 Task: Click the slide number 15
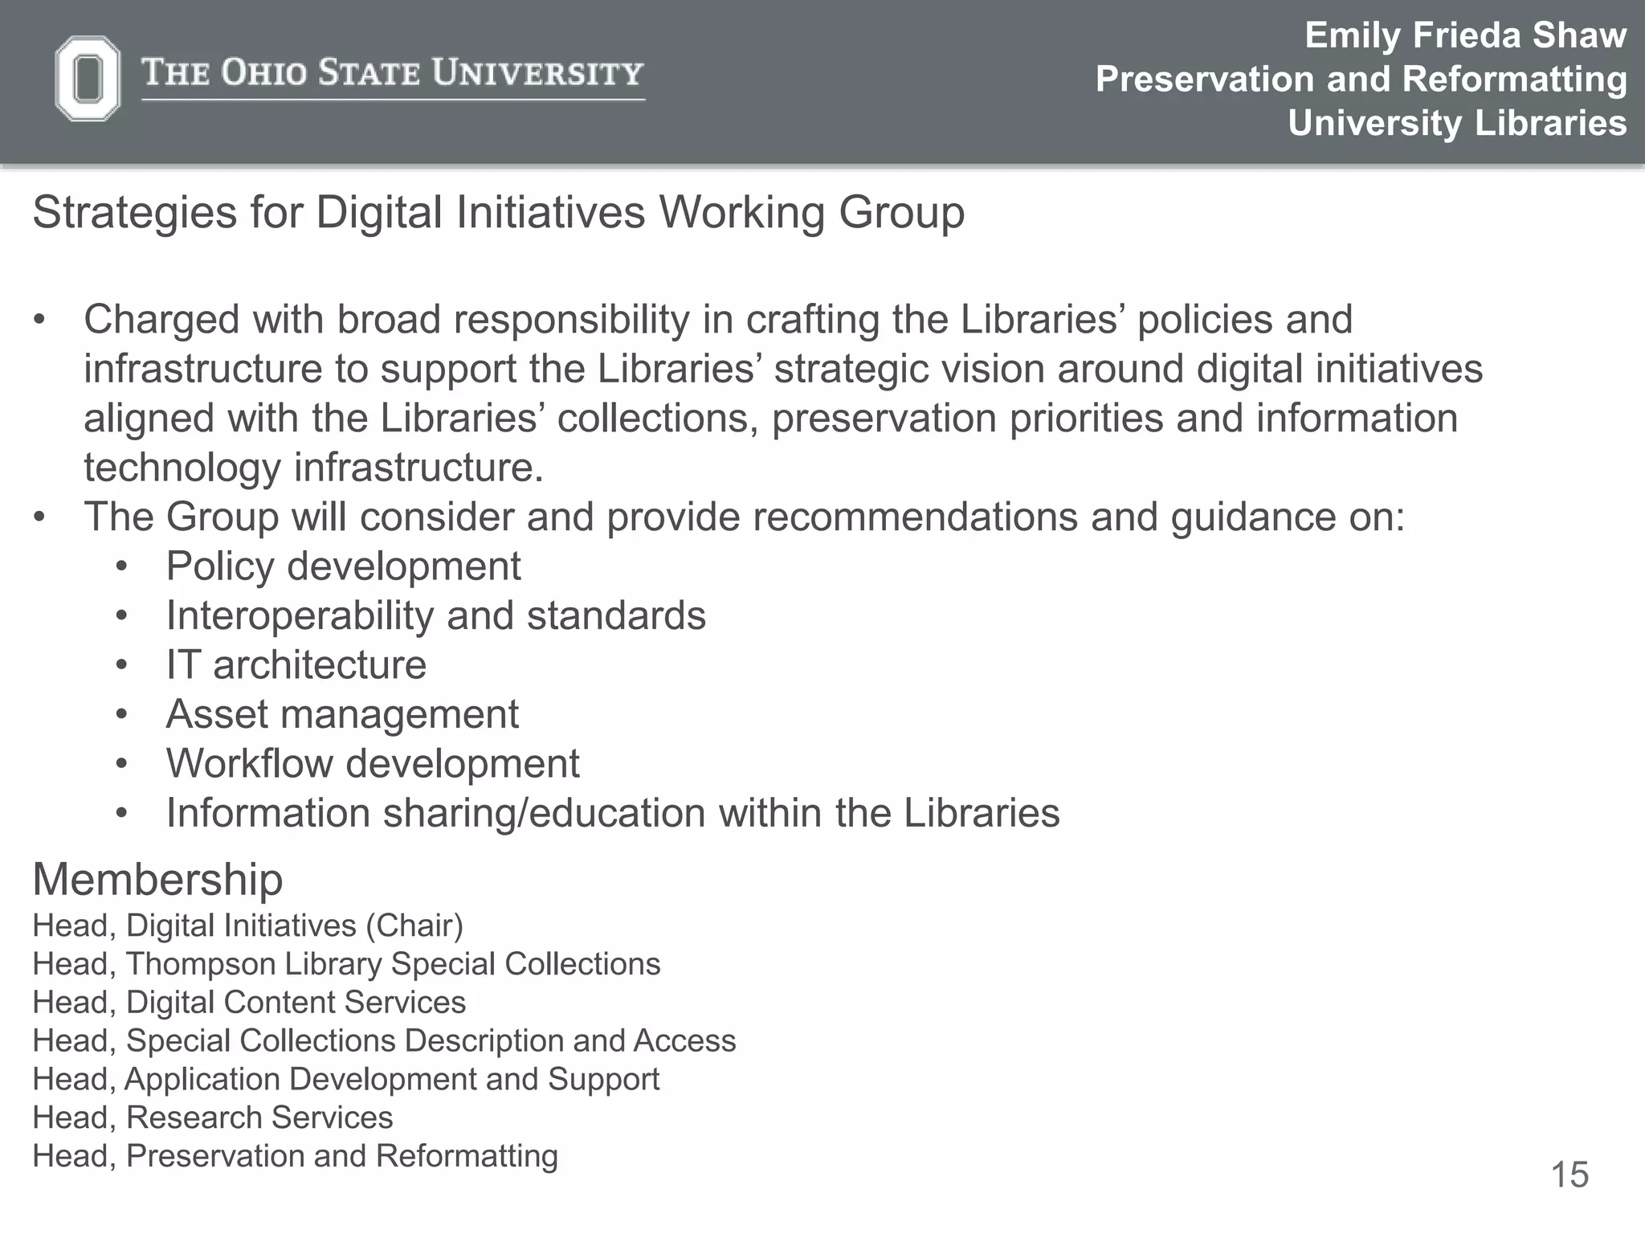click(1569, 1175)
